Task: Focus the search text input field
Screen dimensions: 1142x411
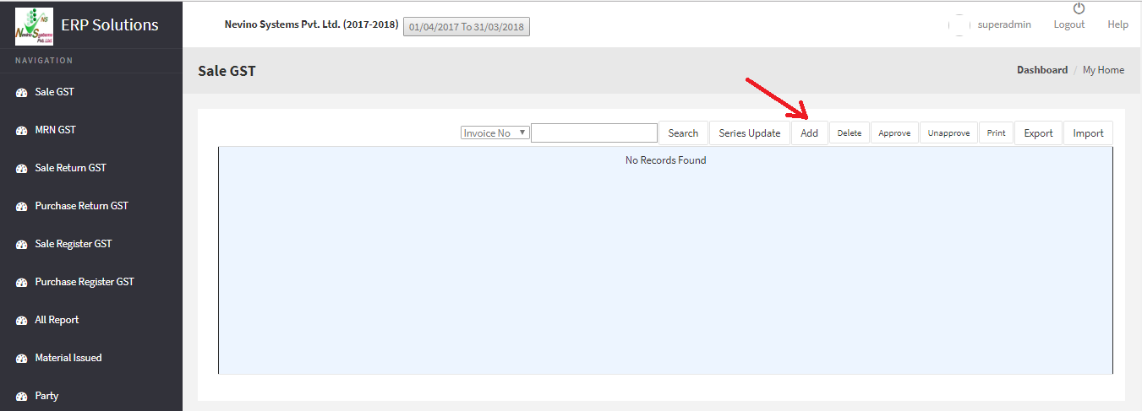Action: pos(593,133)
